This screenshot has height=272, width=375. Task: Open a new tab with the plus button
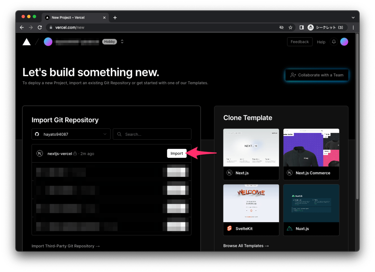pos(115,18)
